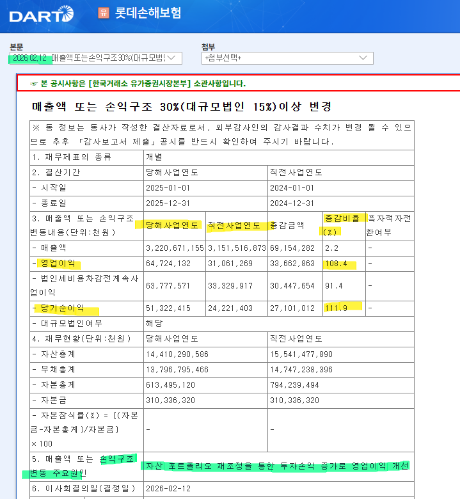Click the previous year 자산총계 15,541,477,890
Image resolution: width=460 pixels, height=499 pixels.
[x=301, y=354]
